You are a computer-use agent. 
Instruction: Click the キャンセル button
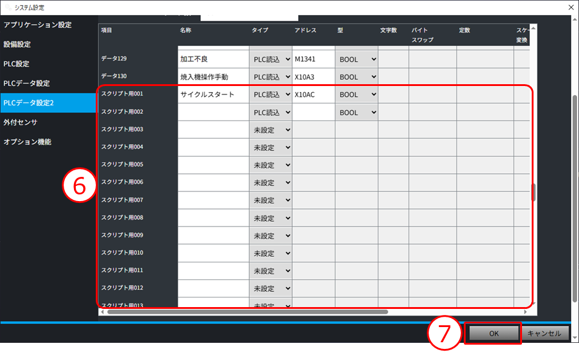click(544, 333)
